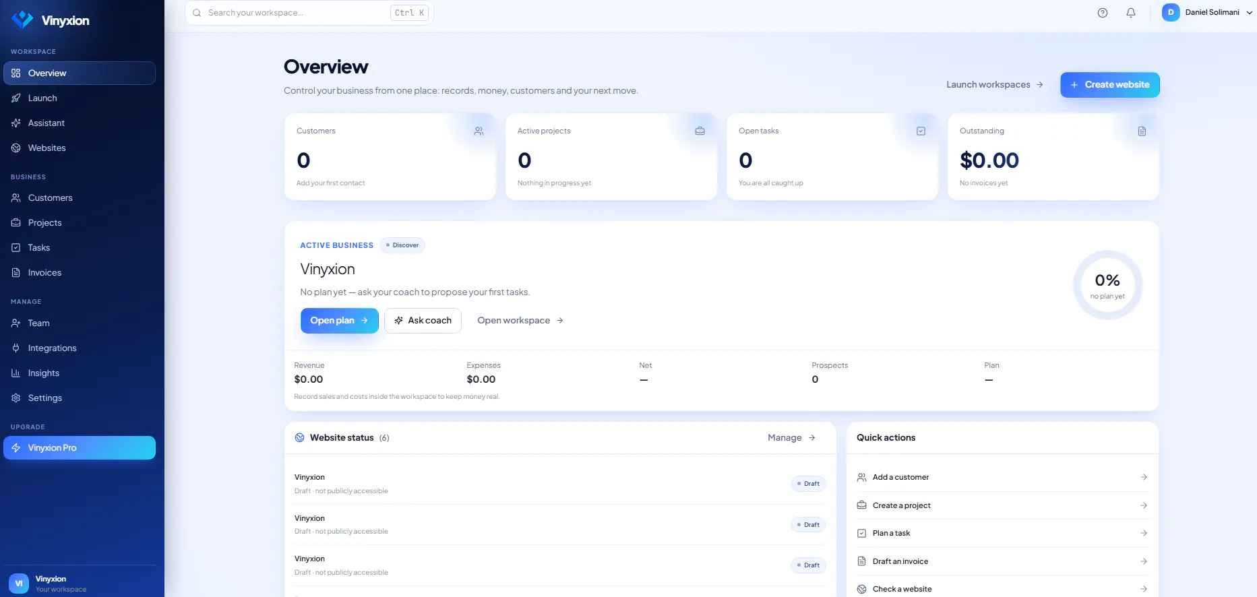Go to Overview in the sidebar
The width and height of the screenshot is (1257, 597).
(x=80, y=73)
